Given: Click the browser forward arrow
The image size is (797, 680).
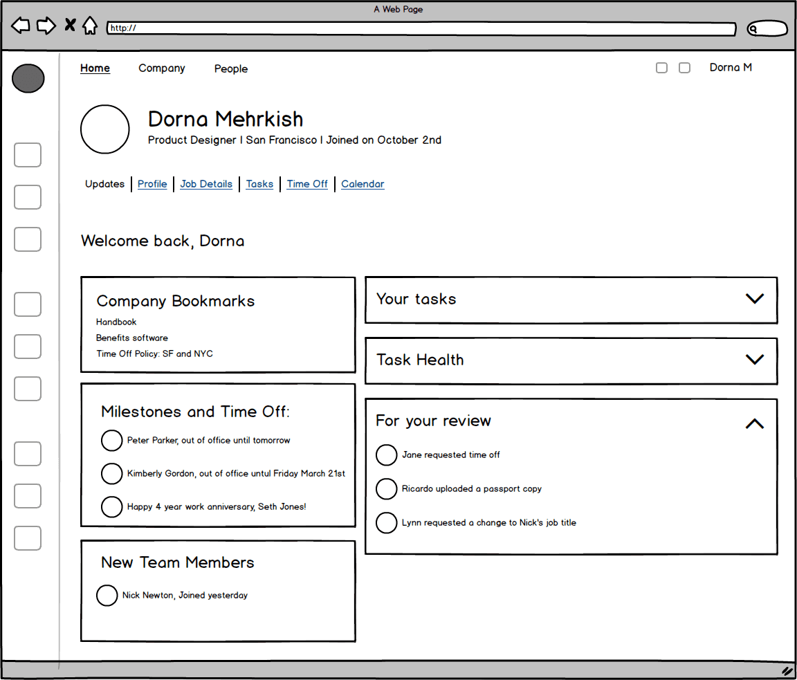Looking at the screenshot, I should [46, 26].
